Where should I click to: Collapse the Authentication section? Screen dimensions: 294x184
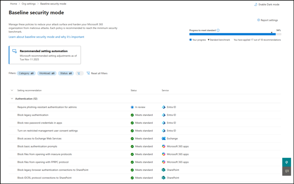pos(11,98)
